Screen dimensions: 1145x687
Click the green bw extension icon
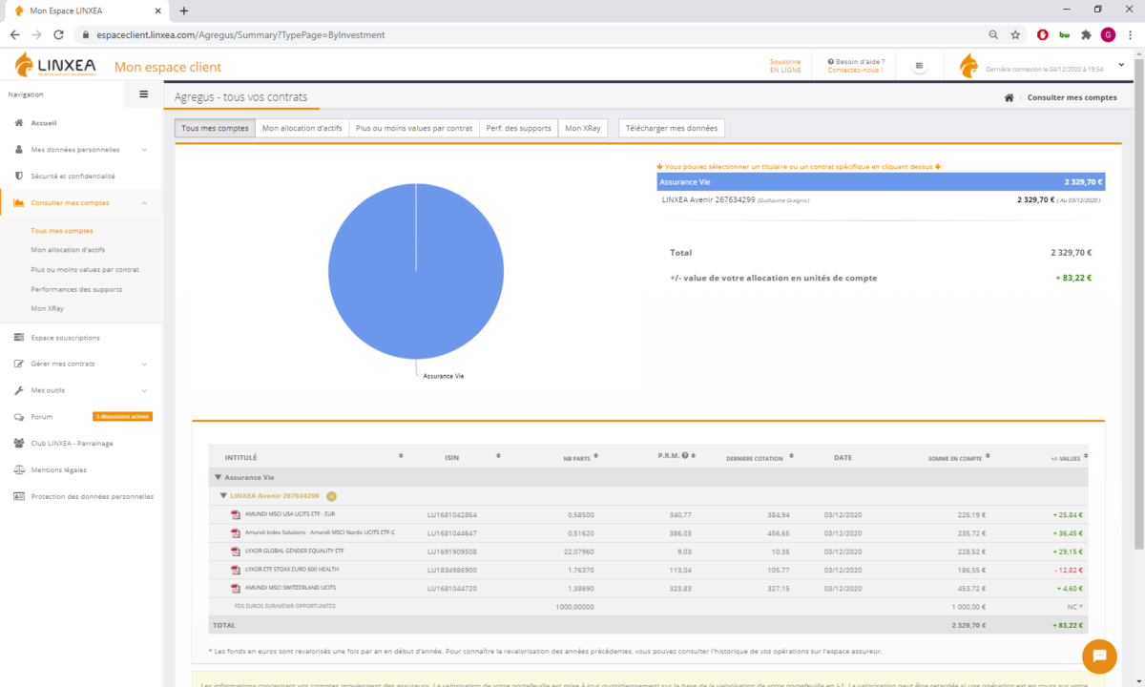[1065, 34]
